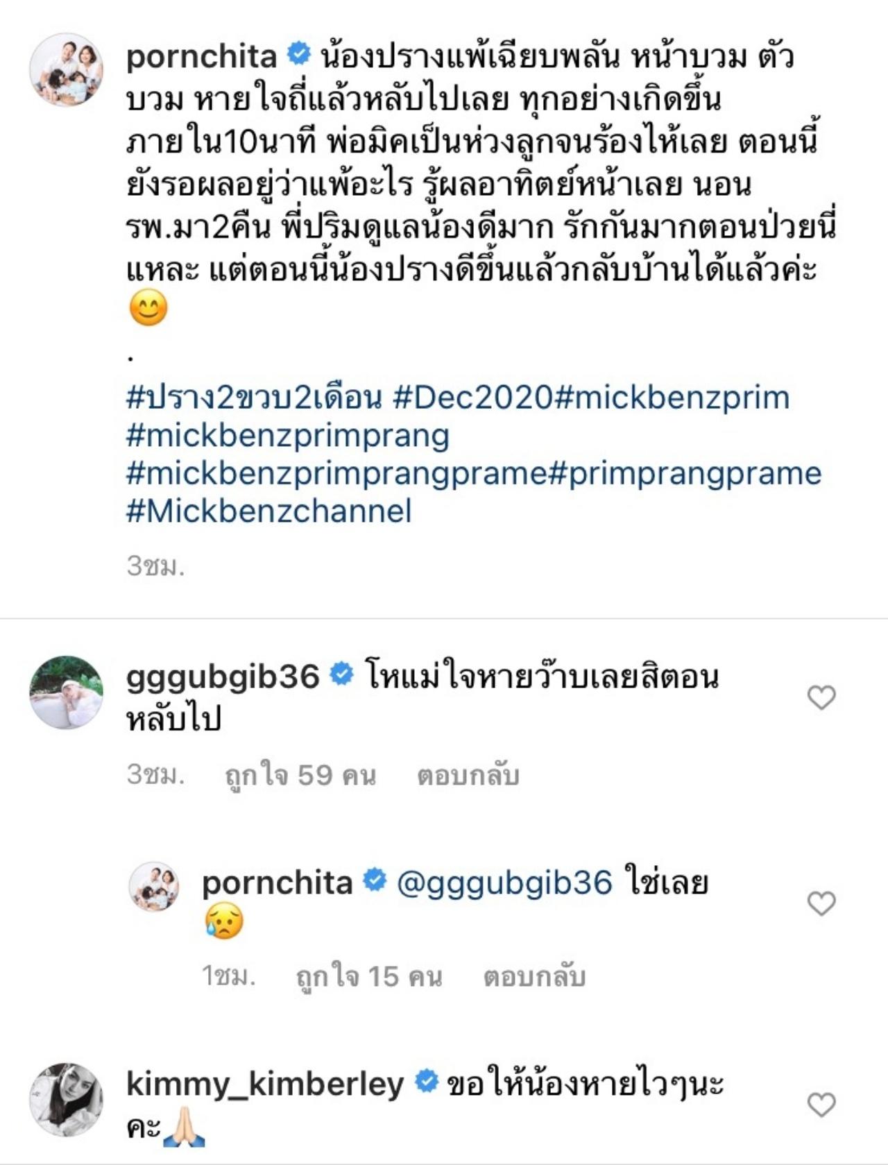Tap the verified badge beside gggubgib36
This screenshot has width=888, height=1165.
click(341, 674)
